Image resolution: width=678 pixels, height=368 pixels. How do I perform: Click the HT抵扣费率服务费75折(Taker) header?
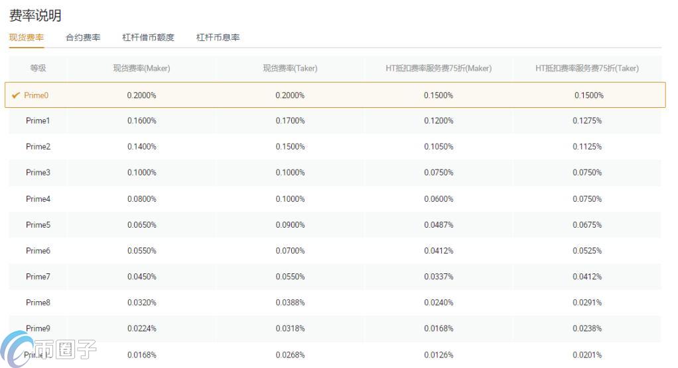click(587, 68)
